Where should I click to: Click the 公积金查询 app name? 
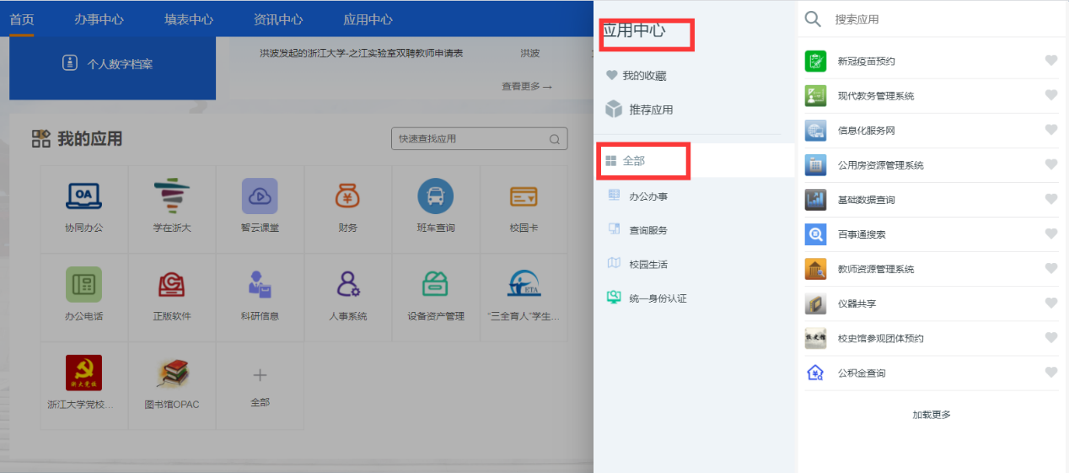pos(862,373)
